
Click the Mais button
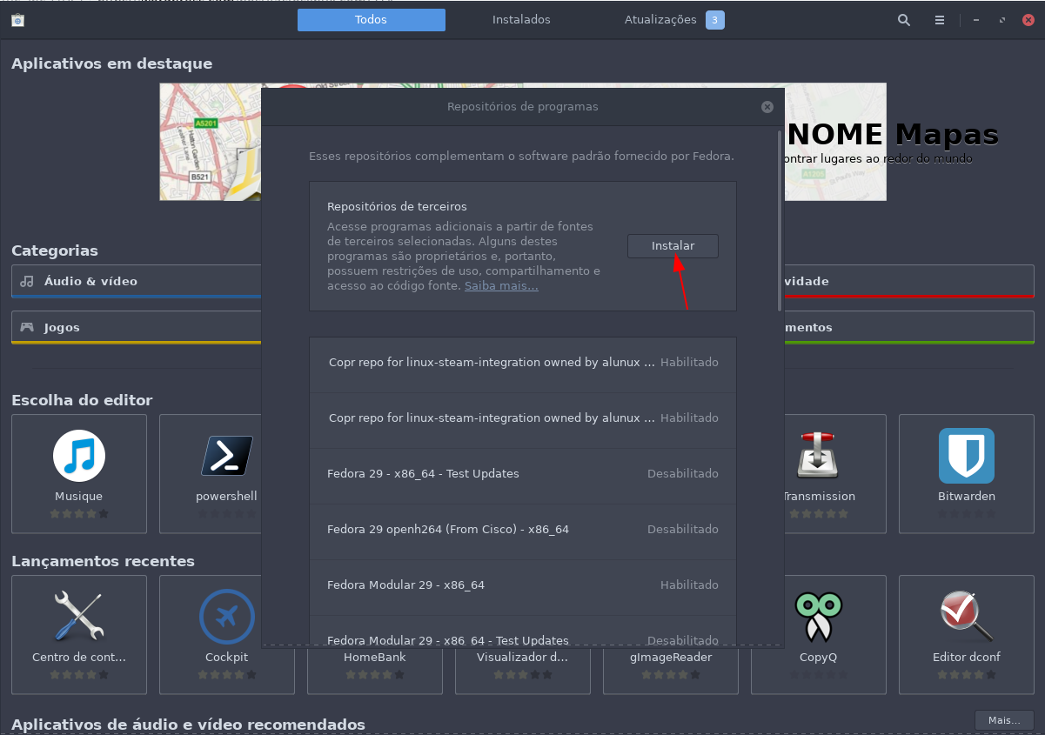pyautogui.click(x=1003, y=720)
